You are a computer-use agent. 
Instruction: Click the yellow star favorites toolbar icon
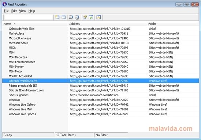click(x=98, y=18)
